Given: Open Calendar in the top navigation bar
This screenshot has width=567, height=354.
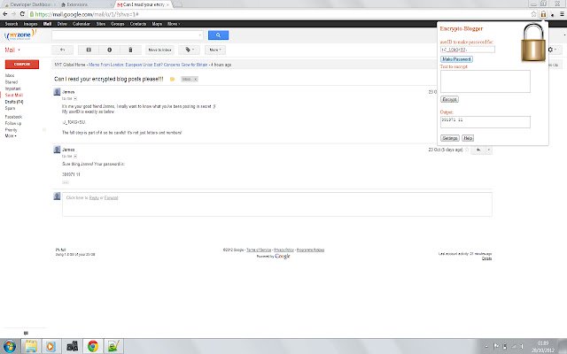Looking at the screenshot, I should tap(81, 24).
